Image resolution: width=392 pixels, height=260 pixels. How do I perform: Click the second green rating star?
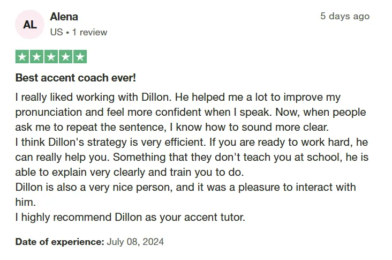[37, 56]
